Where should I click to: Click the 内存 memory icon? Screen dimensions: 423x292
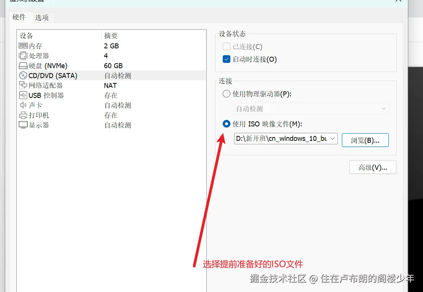click(23, 46)
